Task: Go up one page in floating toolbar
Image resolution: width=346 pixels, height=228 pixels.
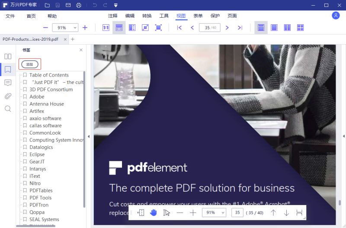Action: pos(273,213)
